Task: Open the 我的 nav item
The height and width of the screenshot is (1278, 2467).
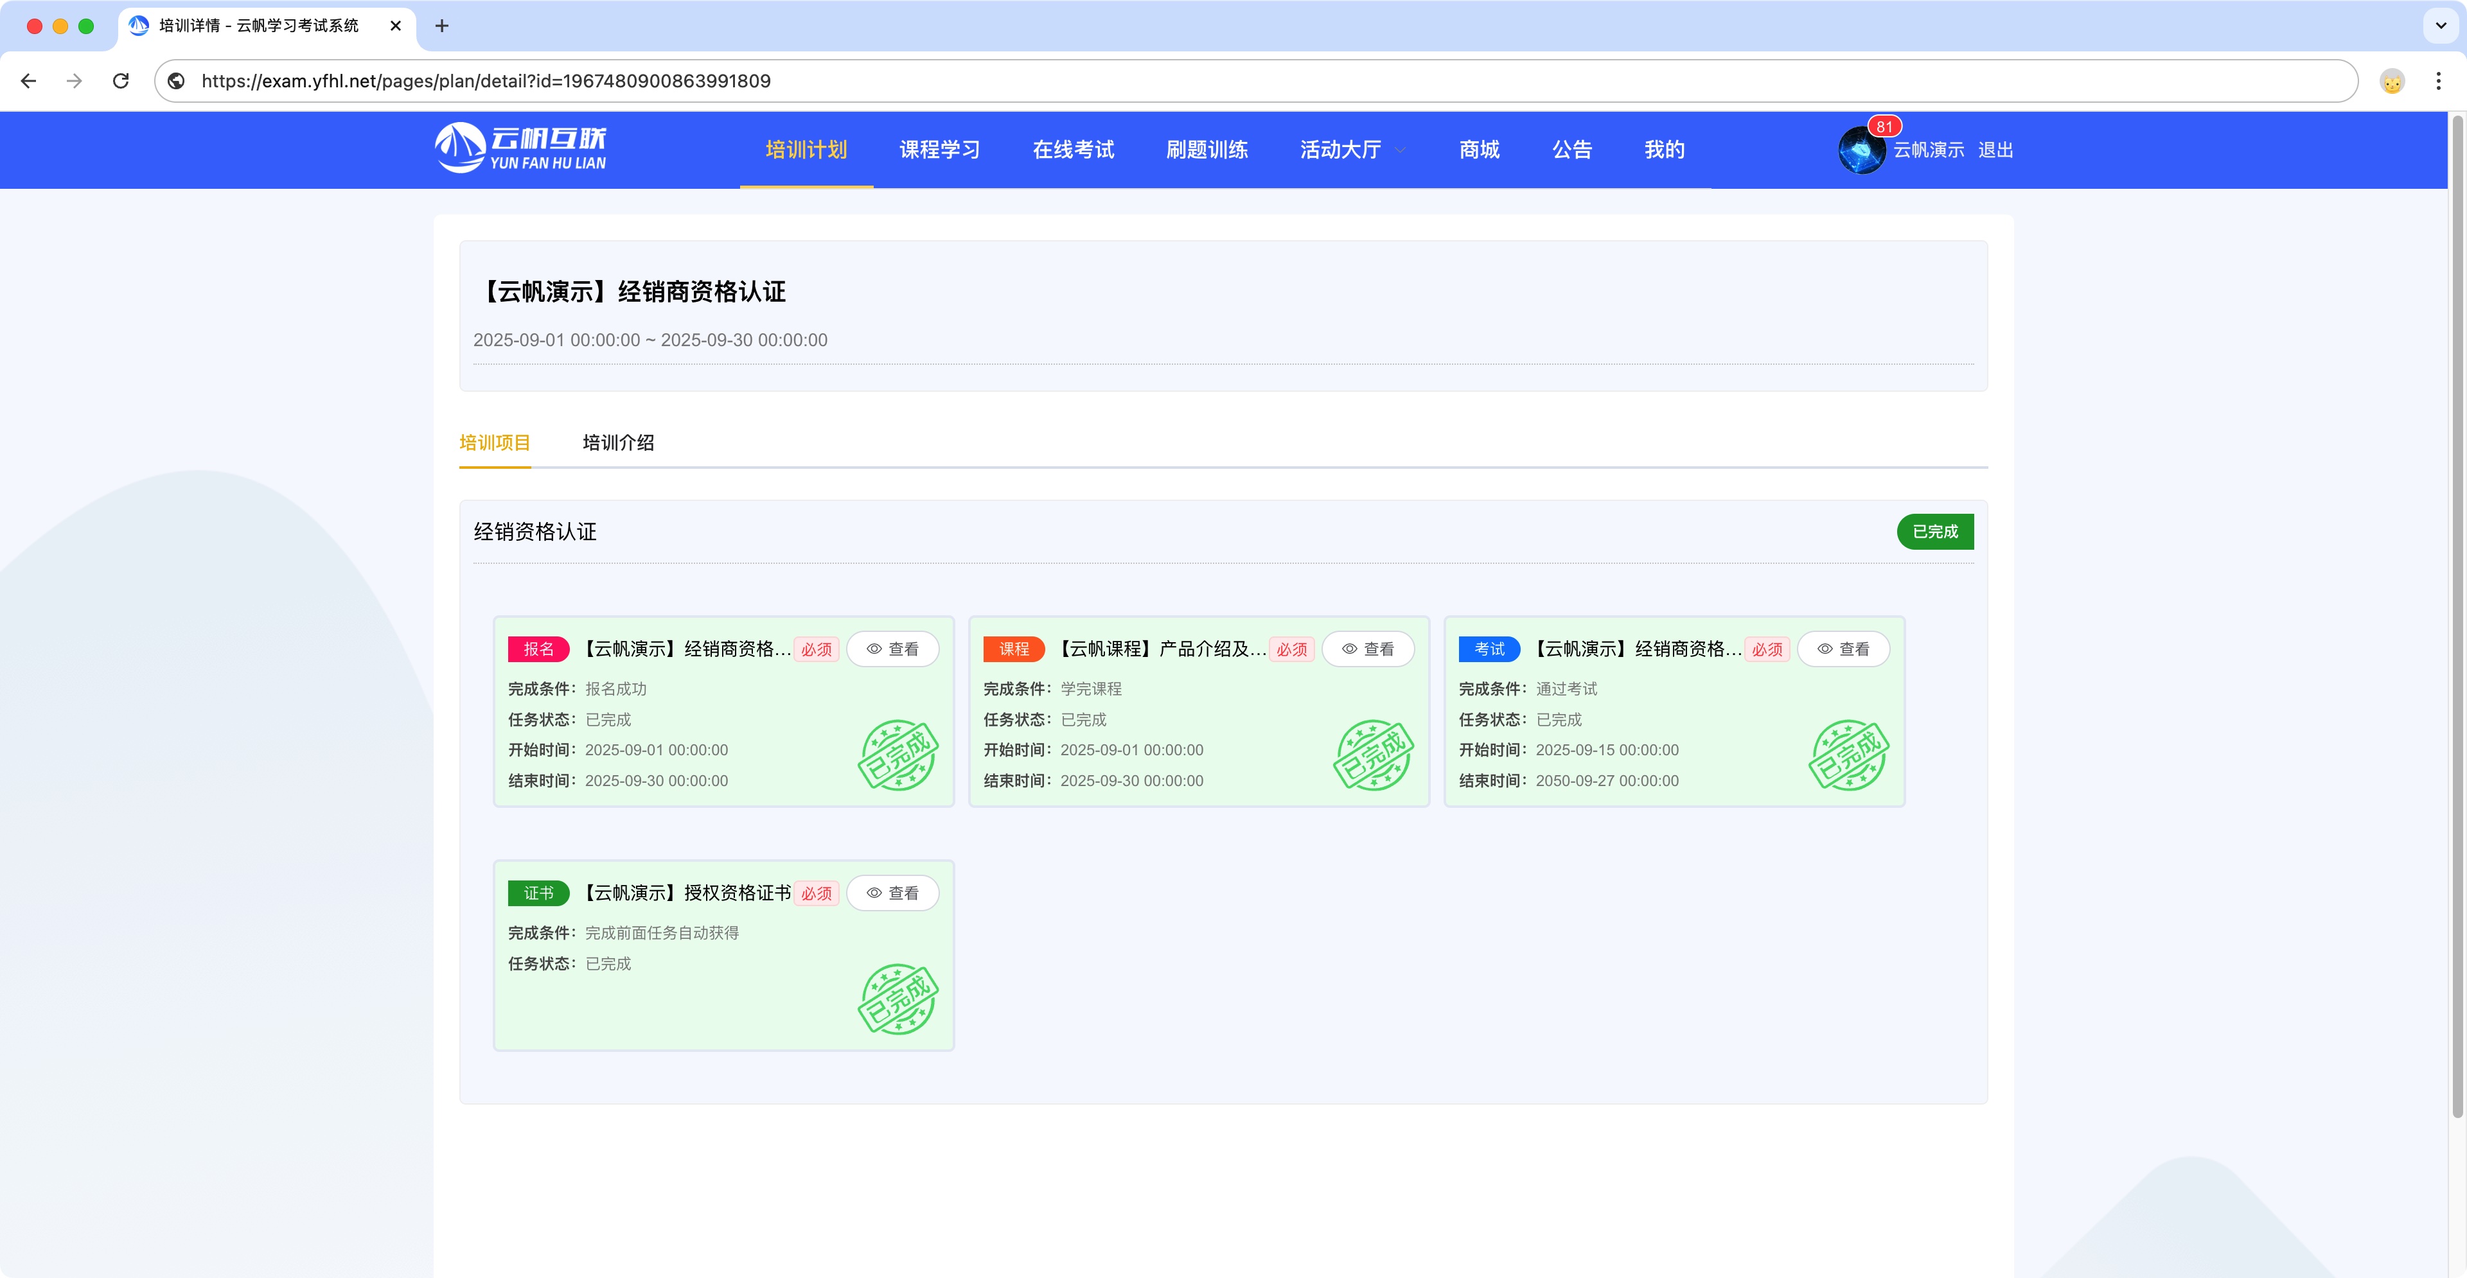Action: pos(1663,150)
